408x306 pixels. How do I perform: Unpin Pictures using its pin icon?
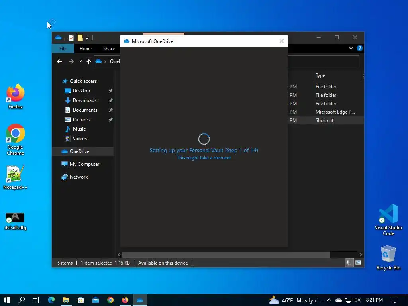[x=111, y=120]
